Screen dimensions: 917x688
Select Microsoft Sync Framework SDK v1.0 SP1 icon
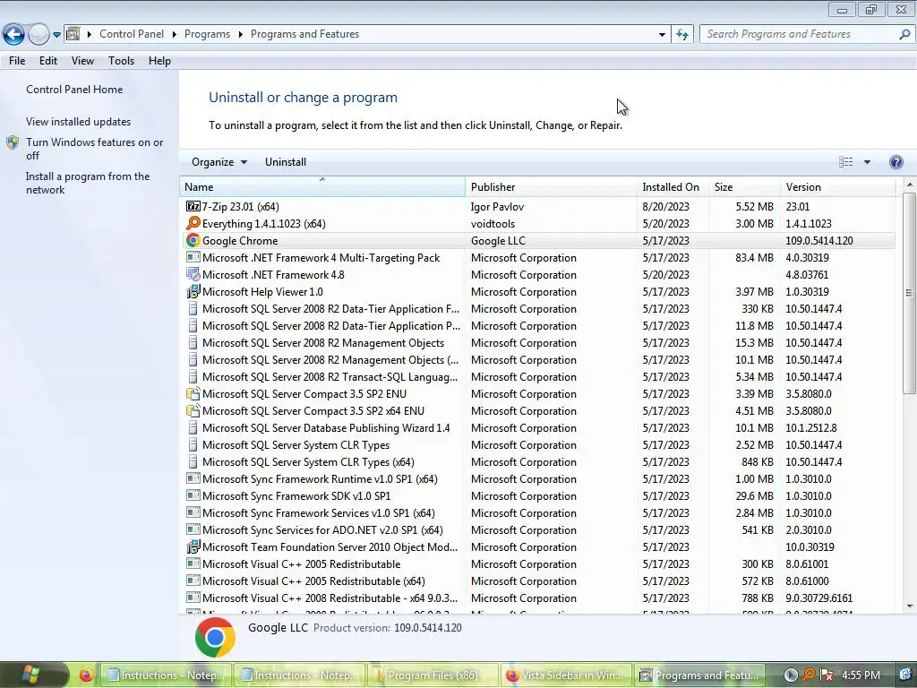point(193,495)
